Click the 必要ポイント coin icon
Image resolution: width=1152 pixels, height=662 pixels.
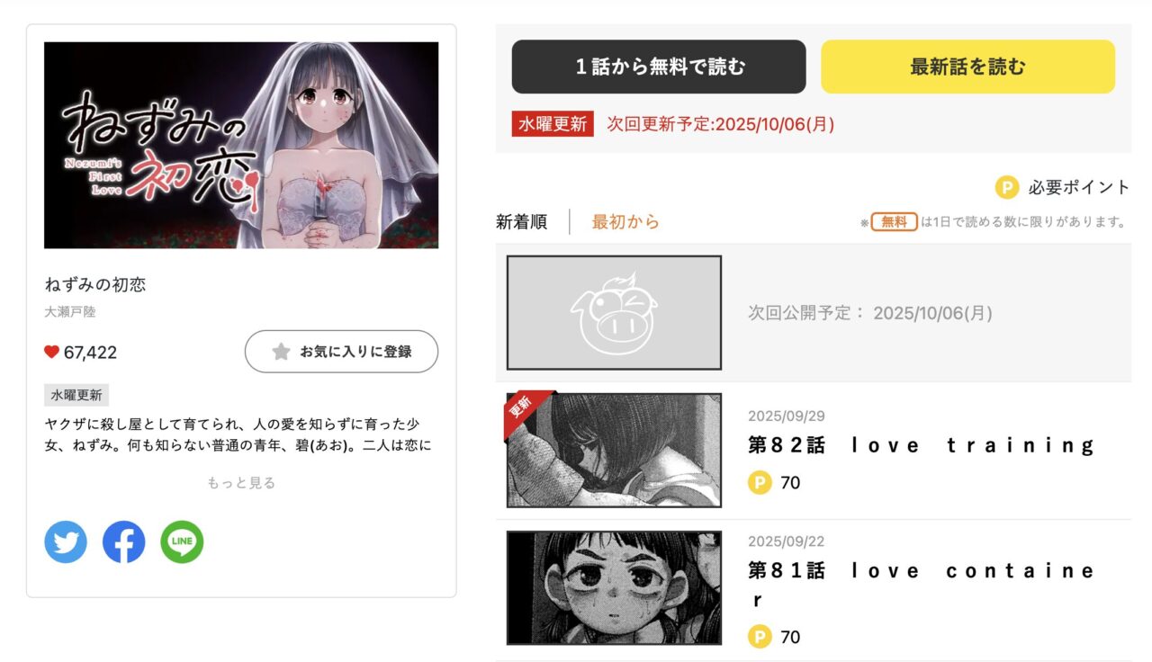pos(1006,187)
